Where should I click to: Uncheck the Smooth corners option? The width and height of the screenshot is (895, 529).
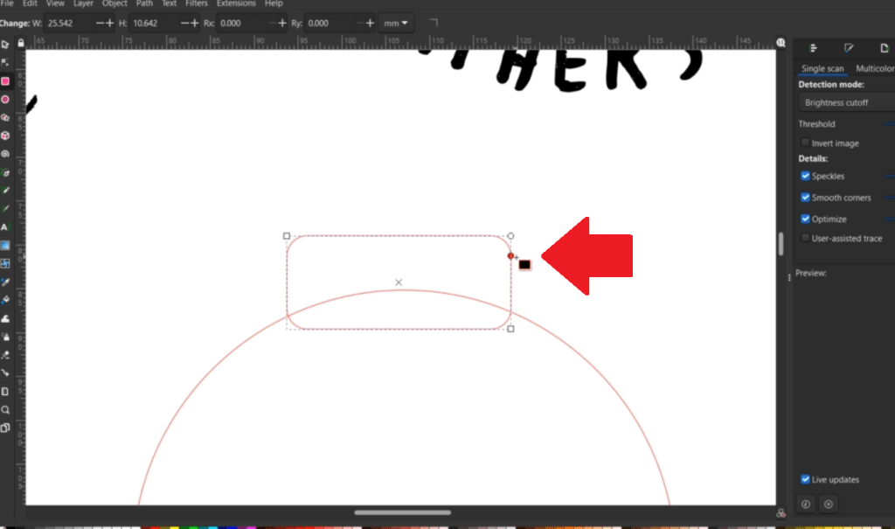click(805, 198)
